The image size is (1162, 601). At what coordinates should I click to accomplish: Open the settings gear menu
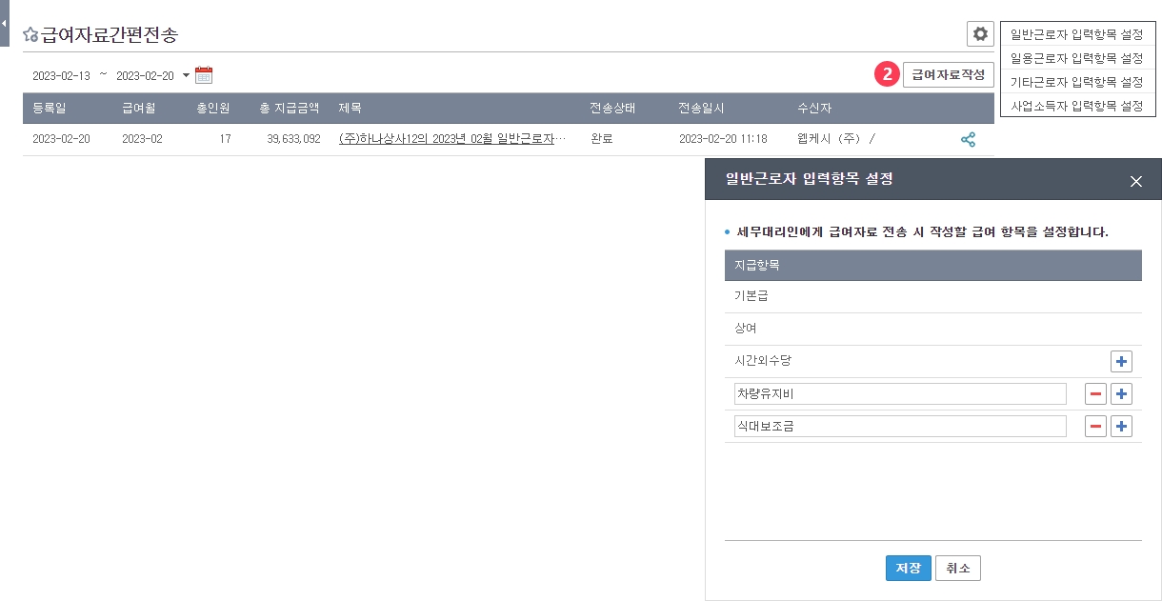(x=980, y=34)
